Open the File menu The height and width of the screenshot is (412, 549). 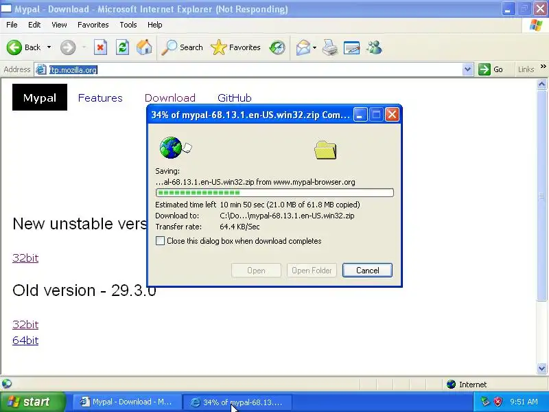tap(12, 25)
